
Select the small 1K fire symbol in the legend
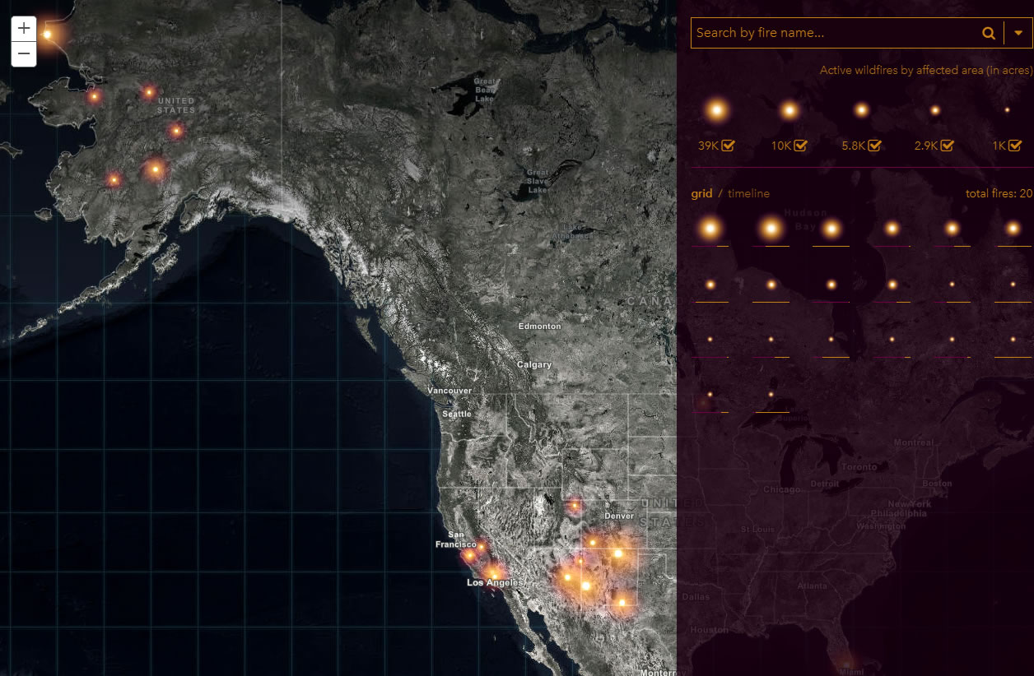[1007, 108]
